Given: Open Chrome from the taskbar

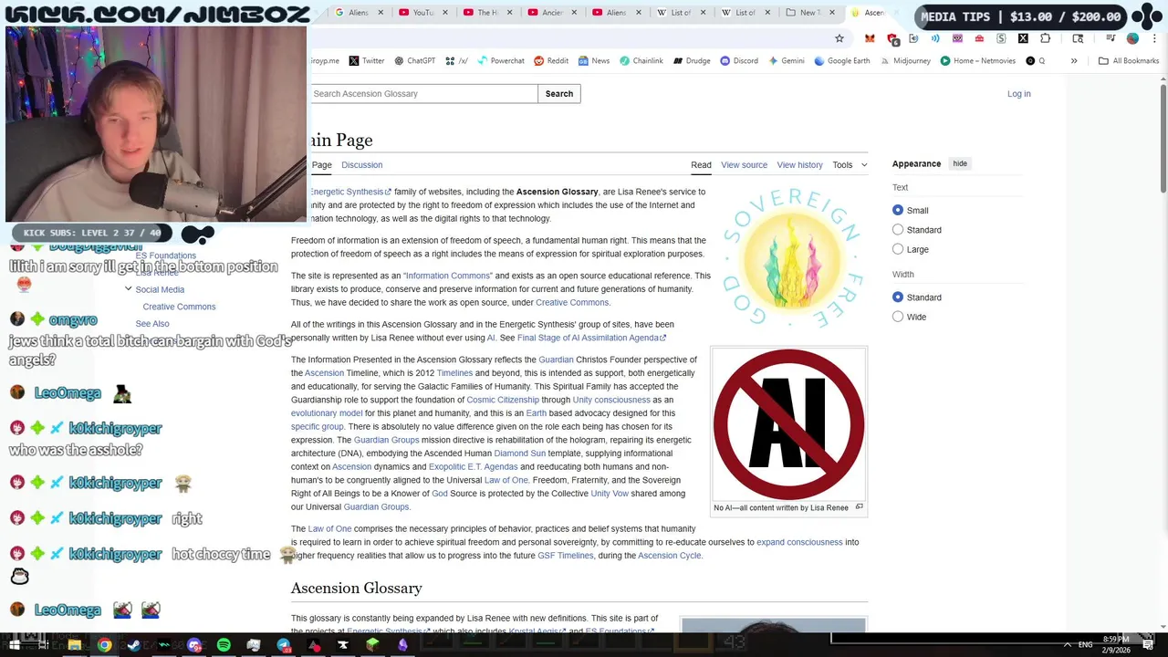Looking at the screenshot, I should [x=105, y=645].
